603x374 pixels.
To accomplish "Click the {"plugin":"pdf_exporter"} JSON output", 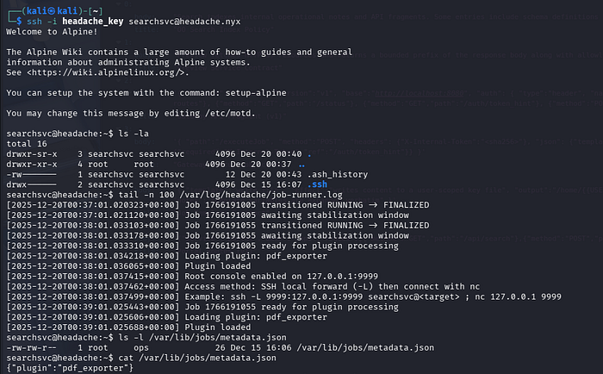I will click(71, 368).
